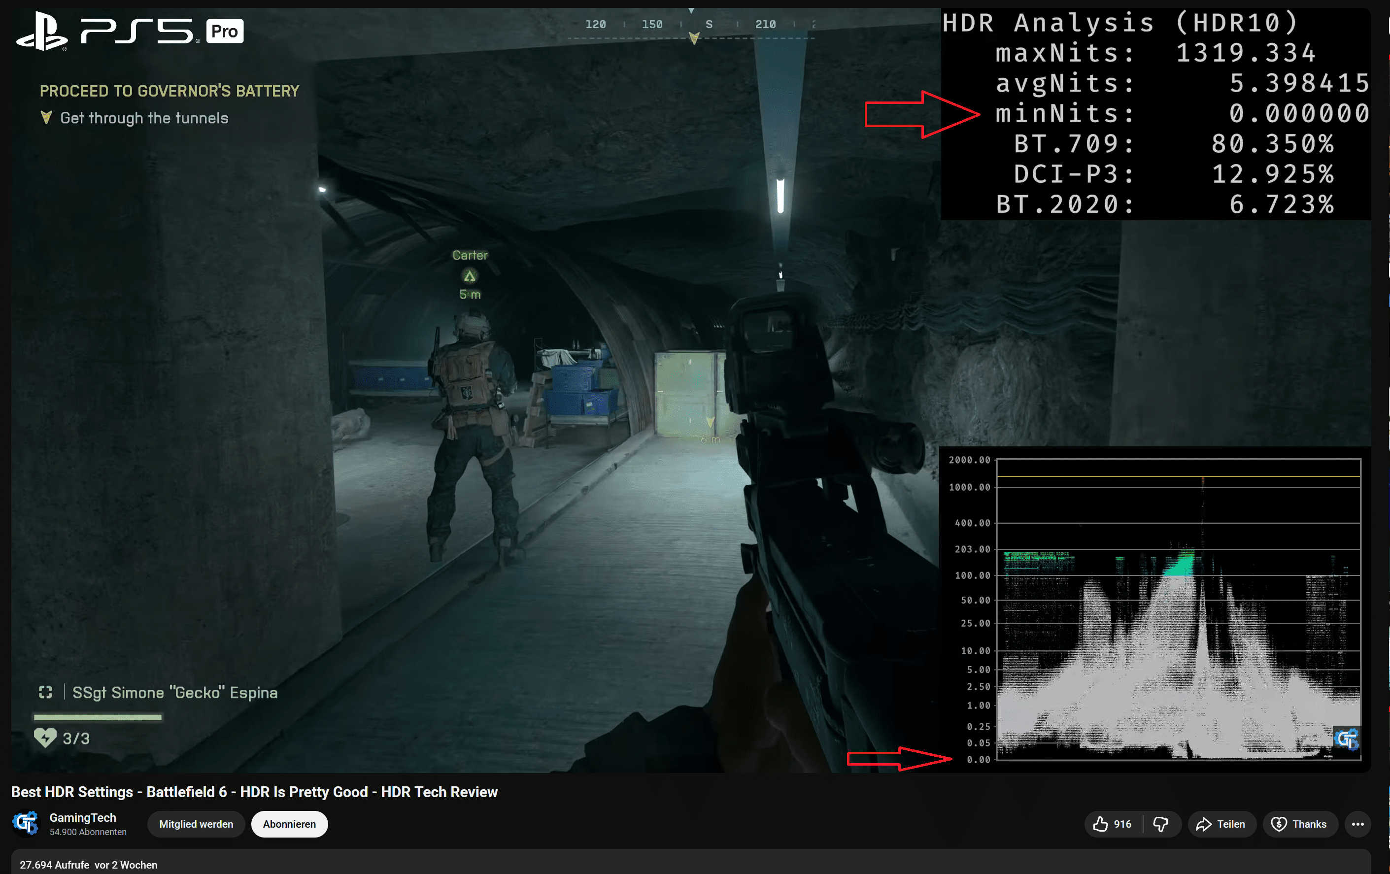Click the green health bar above 3/3
1390x874 pixels.
(98, 717)
